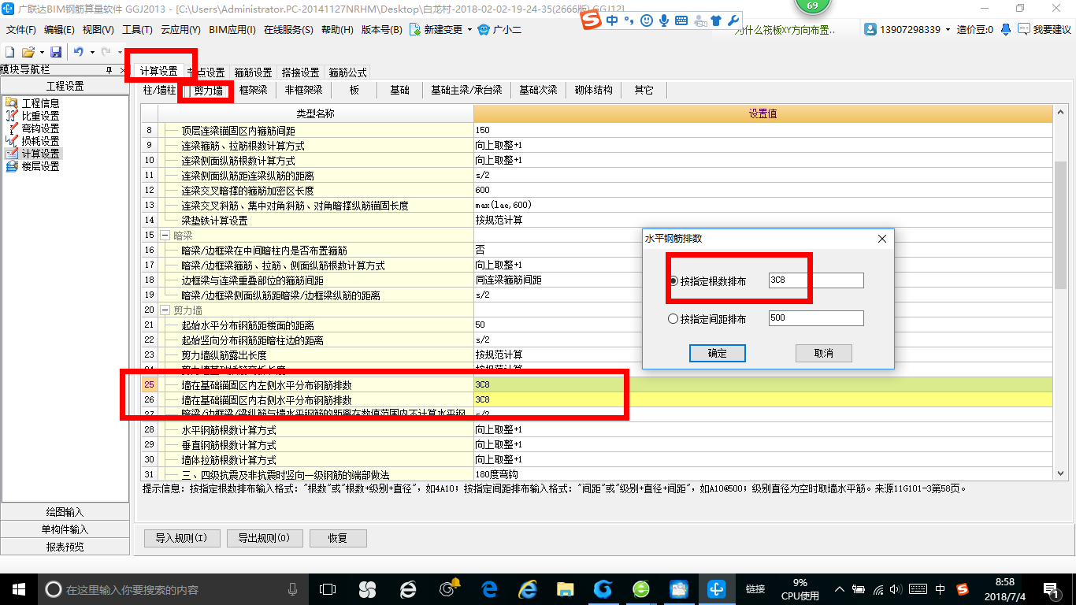Open Task View on the taskbar
Screen dimensions: 1076x605
[327, 588]
